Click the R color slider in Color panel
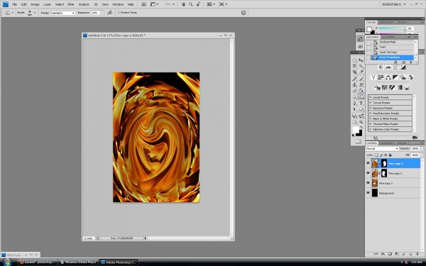This screenshot has width=426, height=266. (392, 28)
